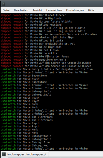Open the Einstellungen menu
This screenshot has width=103, height=158.
coord(75,10)
